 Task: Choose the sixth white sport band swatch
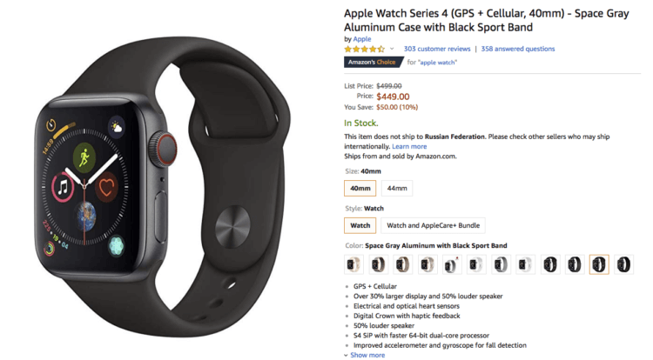click(x=476, y=264)
